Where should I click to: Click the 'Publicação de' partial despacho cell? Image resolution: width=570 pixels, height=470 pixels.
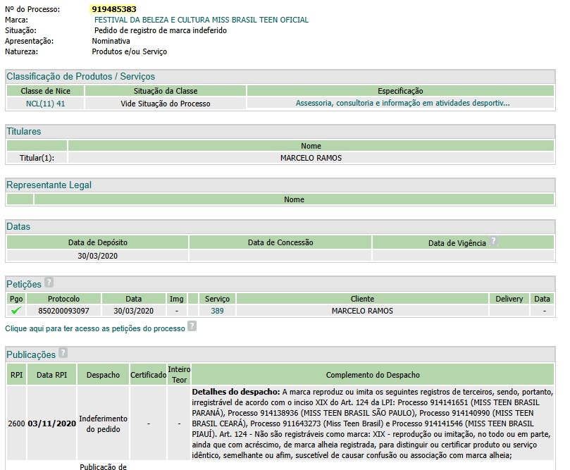tap(104, 466)
